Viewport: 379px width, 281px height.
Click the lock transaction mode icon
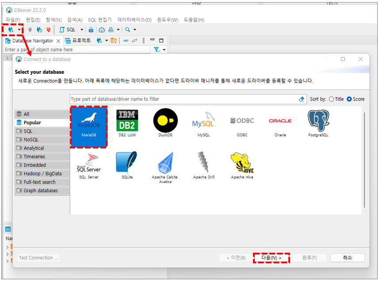tap(91, 30)
